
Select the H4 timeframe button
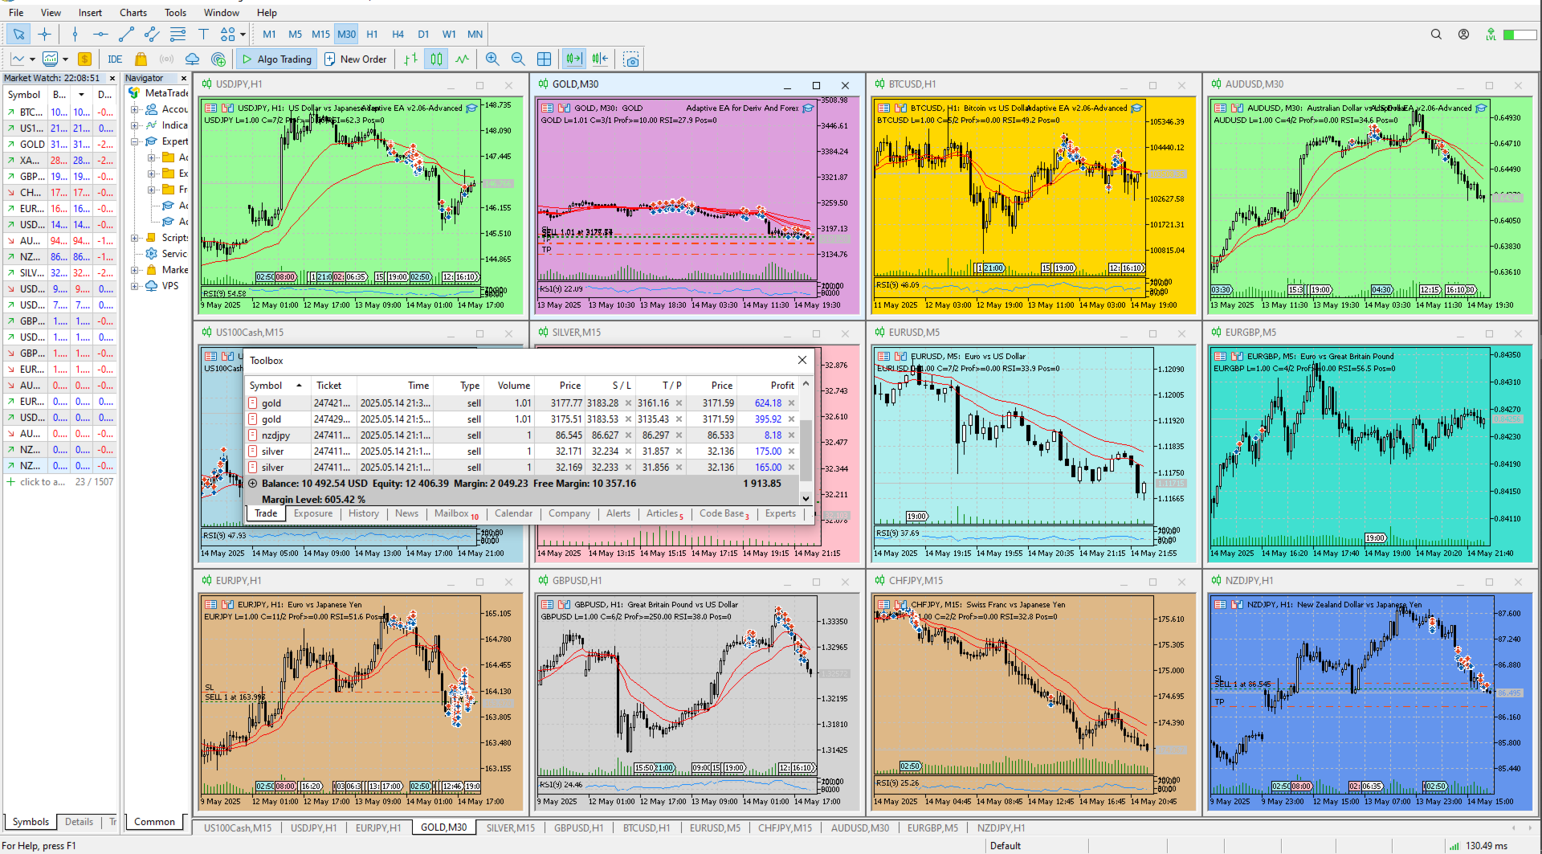(x=398, y=34)
